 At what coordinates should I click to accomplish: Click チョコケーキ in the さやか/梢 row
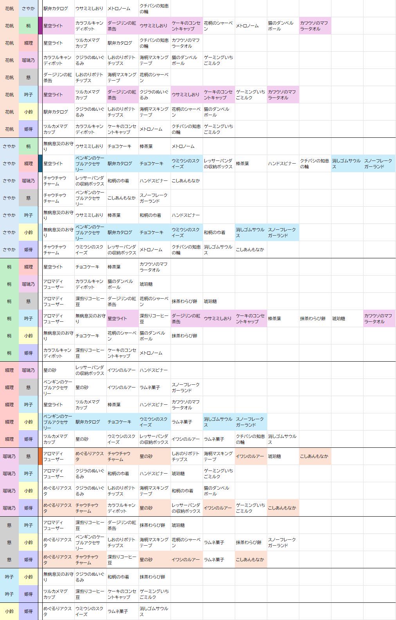tap(119, 146)
